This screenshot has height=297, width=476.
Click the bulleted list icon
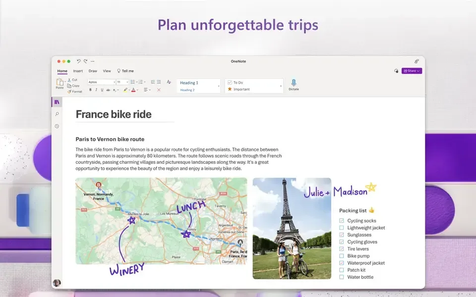[133, 82]
